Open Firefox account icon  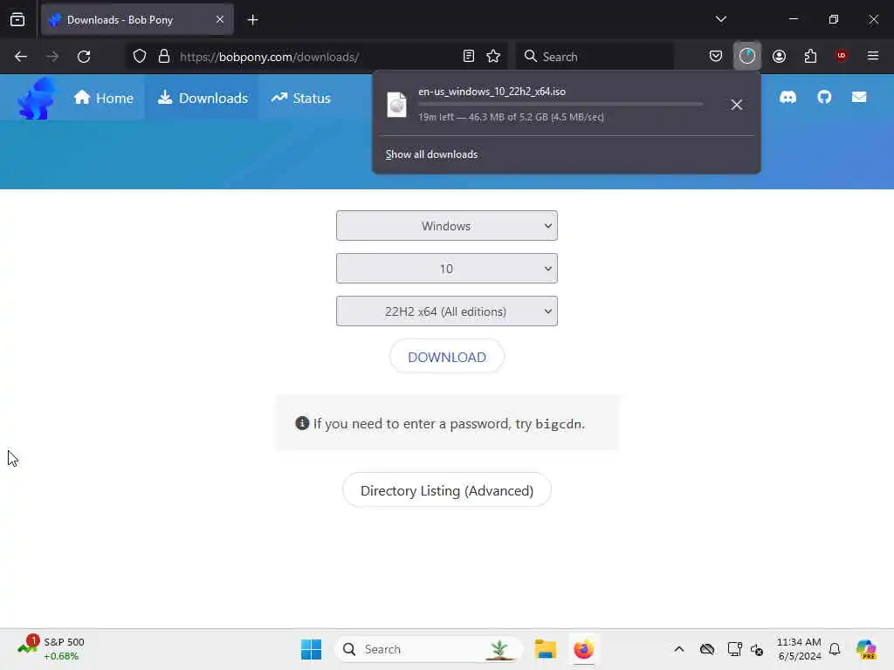779,56
